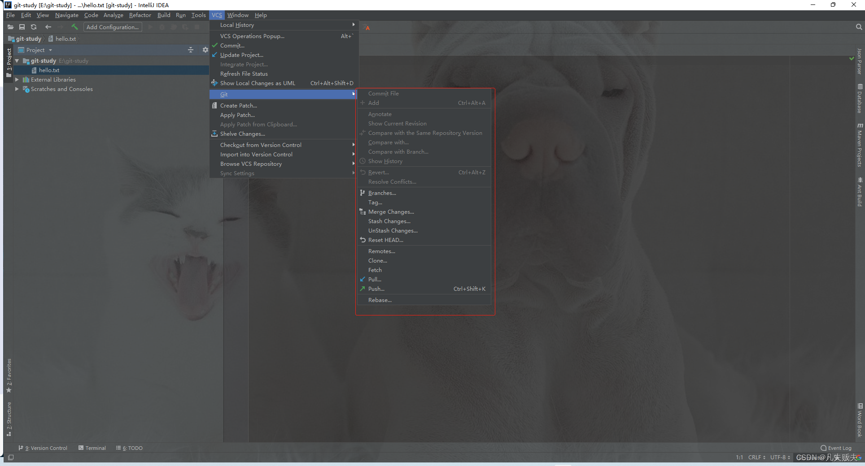The height and width of the screenshot is (466, 865).
Task: Click the Synchronize refresh icon
Action: [x=34, y=27]
